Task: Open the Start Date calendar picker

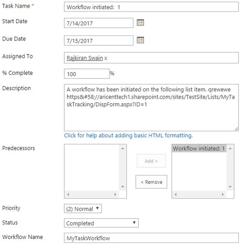Action: (x=140, y=23)
